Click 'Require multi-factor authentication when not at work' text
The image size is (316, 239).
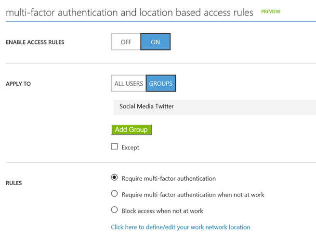point(193,195)
